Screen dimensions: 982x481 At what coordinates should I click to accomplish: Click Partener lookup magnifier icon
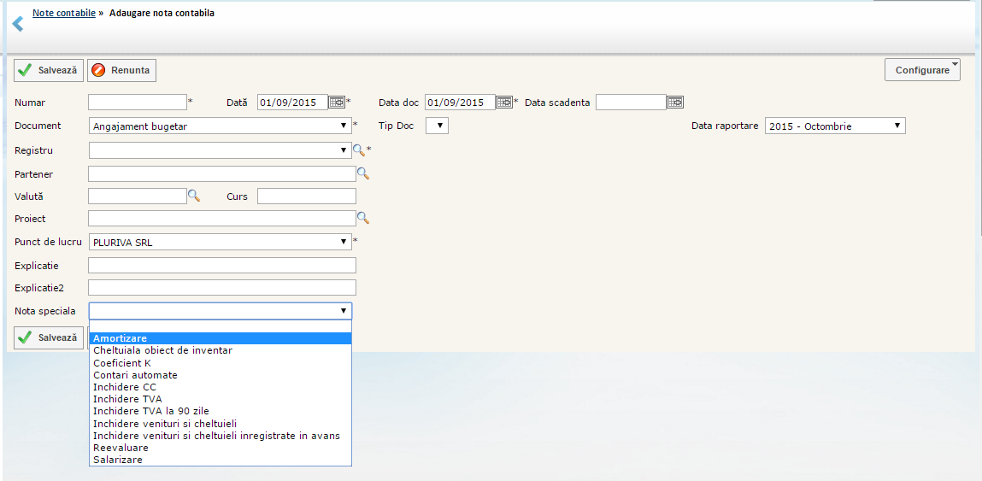(x=362, y=173)
